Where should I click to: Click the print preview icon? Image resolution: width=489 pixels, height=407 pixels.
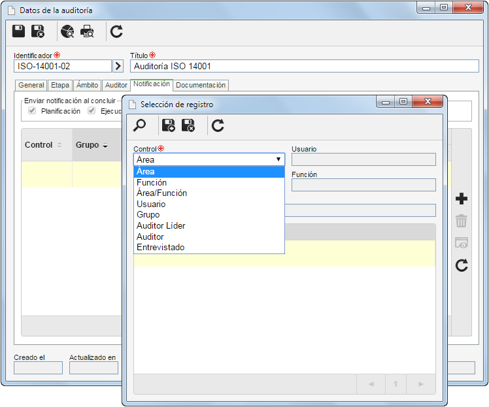pyautogui.click(x=87, y=31)
